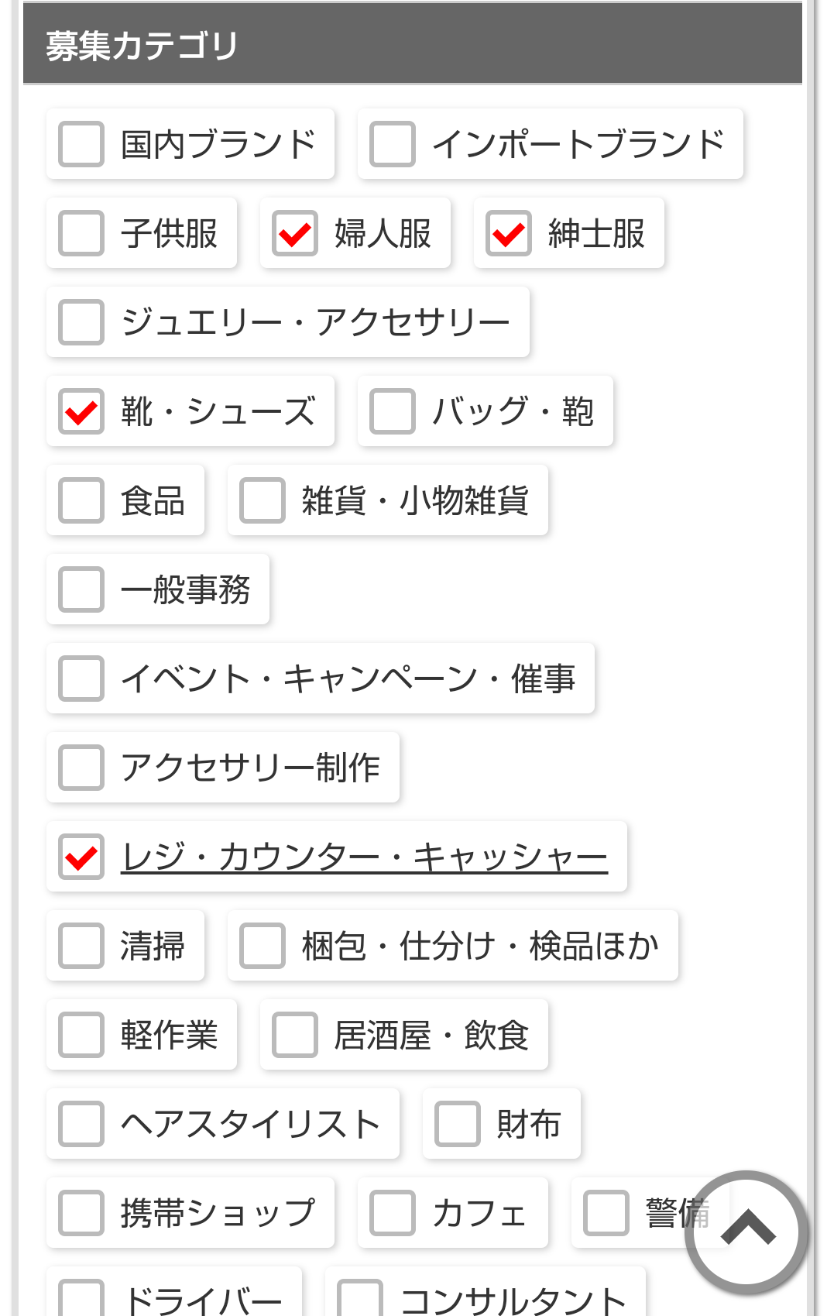The width and height of the screenshot is (827, 1316).
Task: Check the バッグ・鞄 option
Action: click(393, 411)
